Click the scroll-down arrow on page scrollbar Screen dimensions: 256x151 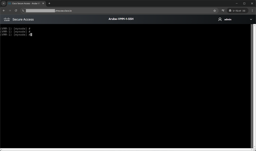[x=254, y=147]
